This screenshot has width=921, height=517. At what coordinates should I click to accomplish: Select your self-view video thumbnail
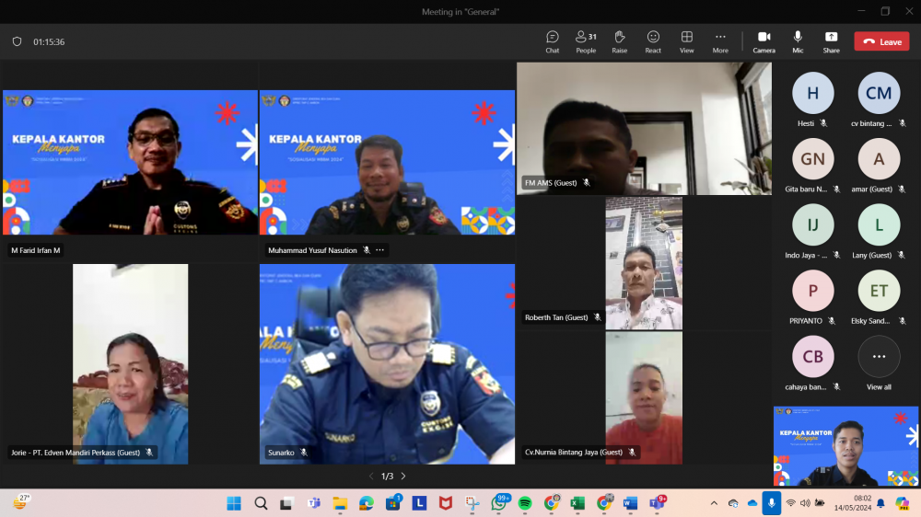845,446
